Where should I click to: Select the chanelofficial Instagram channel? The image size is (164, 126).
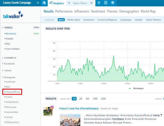(13, 92)
